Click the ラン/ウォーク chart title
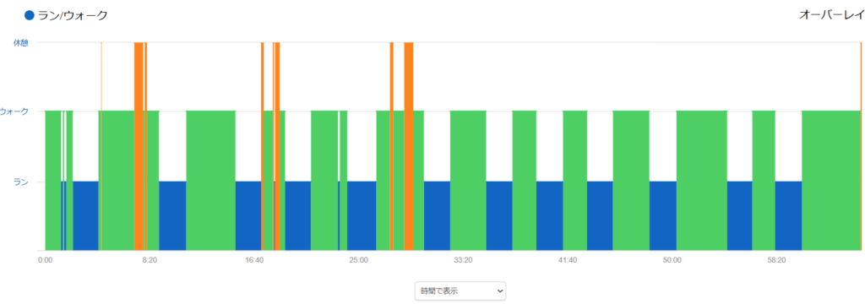This screenshot has width=865, height=304. tap(73, 15)
